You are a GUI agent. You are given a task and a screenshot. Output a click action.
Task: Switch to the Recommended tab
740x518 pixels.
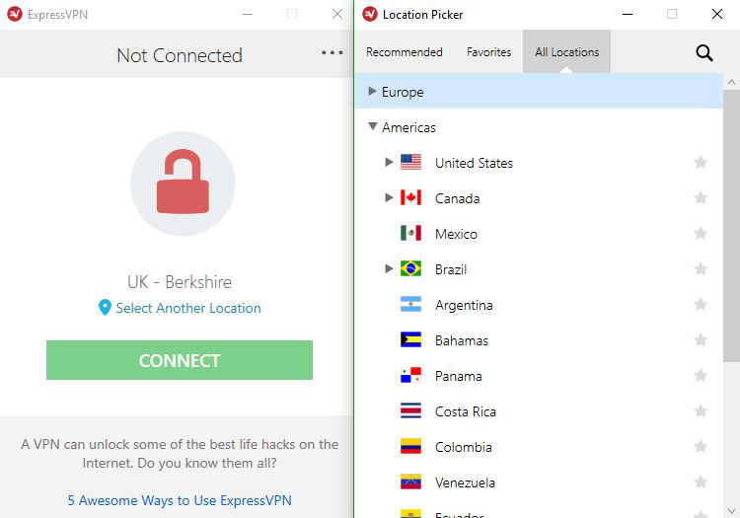[405, 52]
